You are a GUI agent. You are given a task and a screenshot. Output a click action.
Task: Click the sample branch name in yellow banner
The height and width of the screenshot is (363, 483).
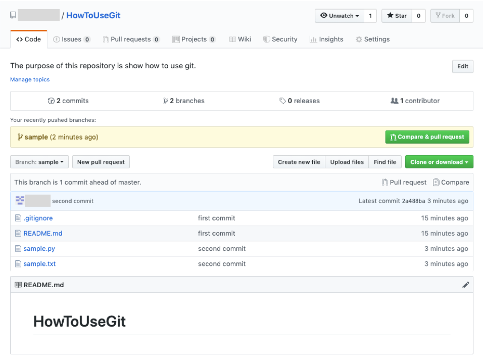pos(36,137)
